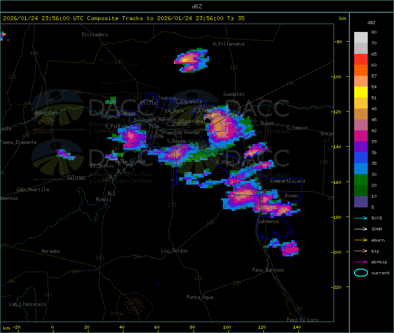This screenshot has width=394, height=333.
Task: Click the cyan 'current' ellipse legend icon
Action: click(x=361, y=273)
